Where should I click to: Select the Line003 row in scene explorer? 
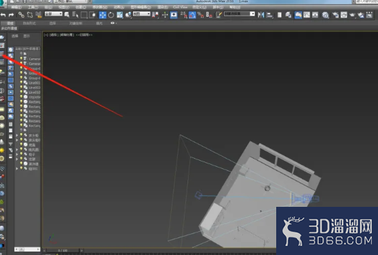(x=28, y=87)
